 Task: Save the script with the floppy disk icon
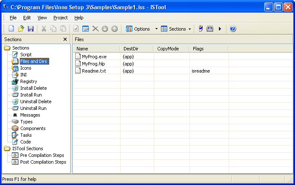coord(31,29)
